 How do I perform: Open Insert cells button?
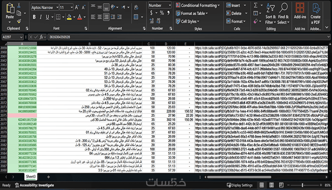click(233, 5)
